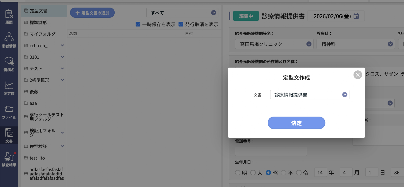Open the 検査結果 lab results icon
The height and width of the screenshot is (187, 404).
coord(9,159)
